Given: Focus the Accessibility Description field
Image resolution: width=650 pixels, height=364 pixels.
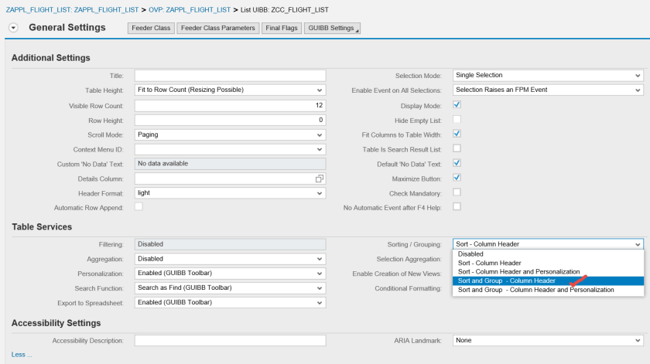Looking at the screenshot, I should pos(230,340).
